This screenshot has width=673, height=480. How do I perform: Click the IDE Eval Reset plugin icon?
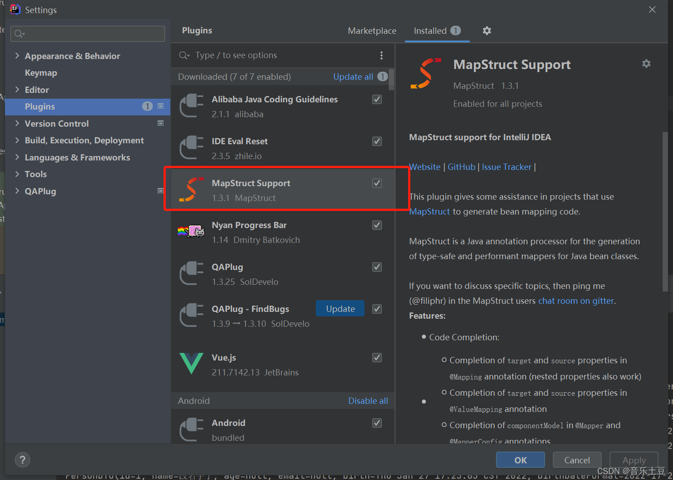coord(191,148)
